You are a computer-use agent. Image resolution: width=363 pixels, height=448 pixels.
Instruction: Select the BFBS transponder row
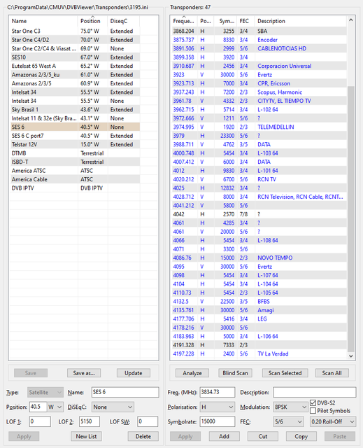tap(259, 302)
